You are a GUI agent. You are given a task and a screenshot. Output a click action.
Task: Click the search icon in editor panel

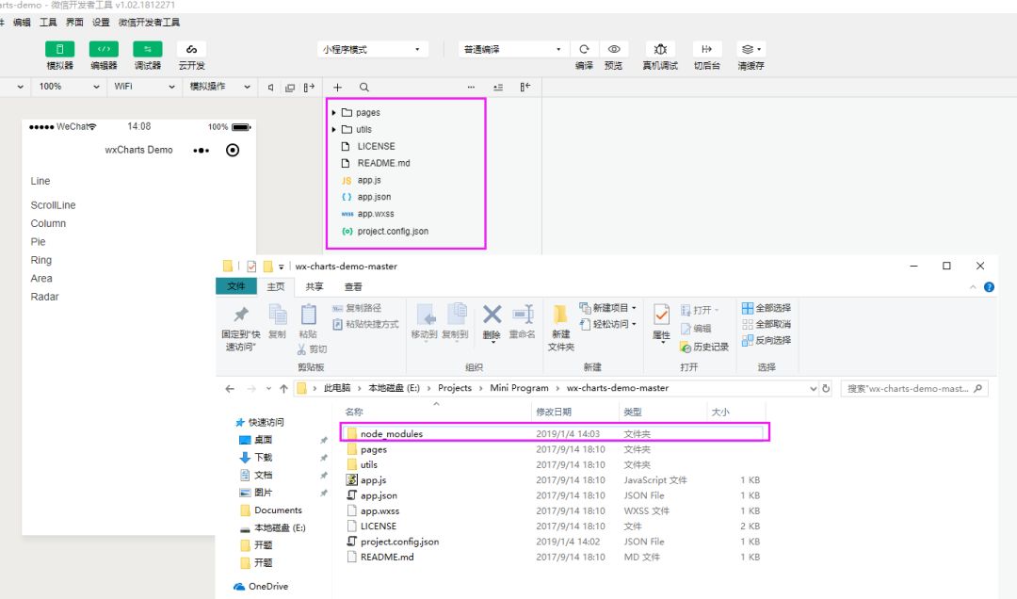pyautogui.click(x=364, y=87)
